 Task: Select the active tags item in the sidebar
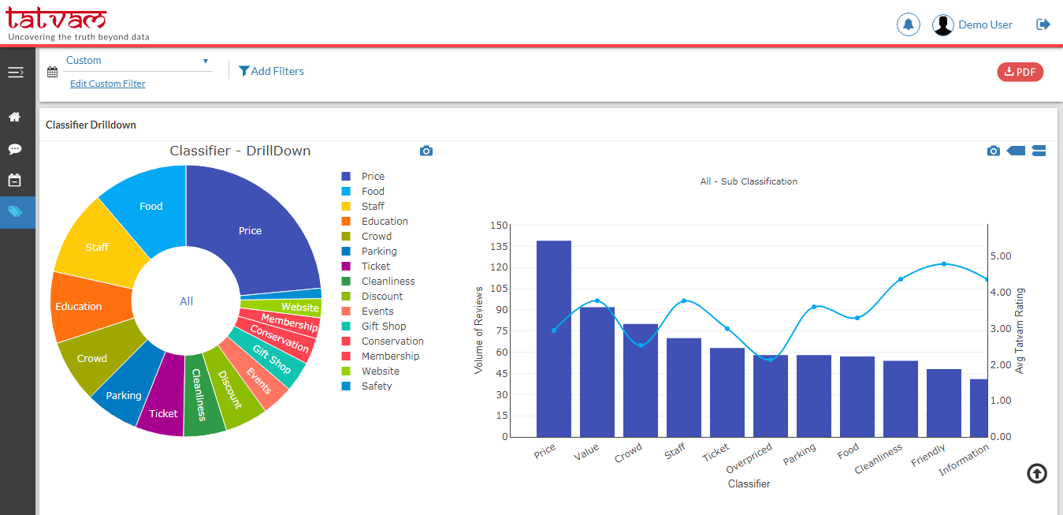click(16, 211)
